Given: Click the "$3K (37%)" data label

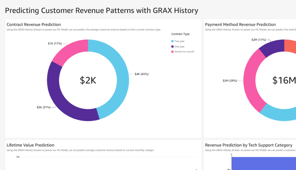Looking at the screenshot, I should click(44, 107).
